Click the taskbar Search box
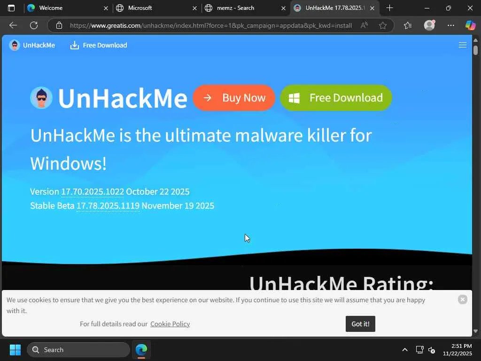Image resolution: width=481 pixels, height=361 pixels. (x=78, y=350)
